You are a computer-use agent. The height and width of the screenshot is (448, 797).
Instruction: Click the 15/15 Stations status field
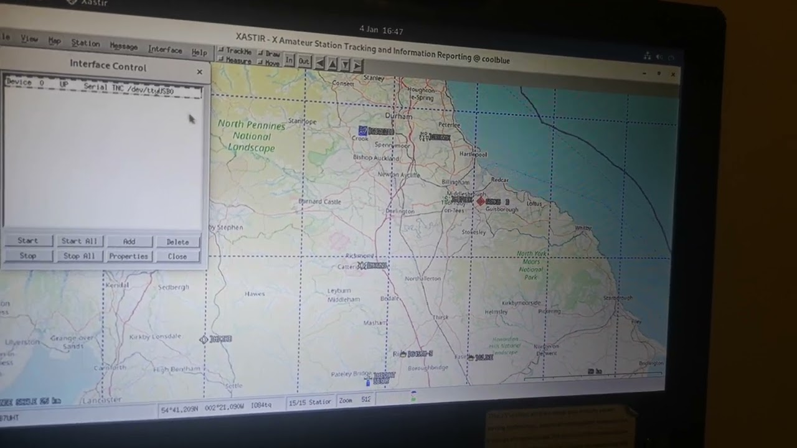[x=309, y=402]
